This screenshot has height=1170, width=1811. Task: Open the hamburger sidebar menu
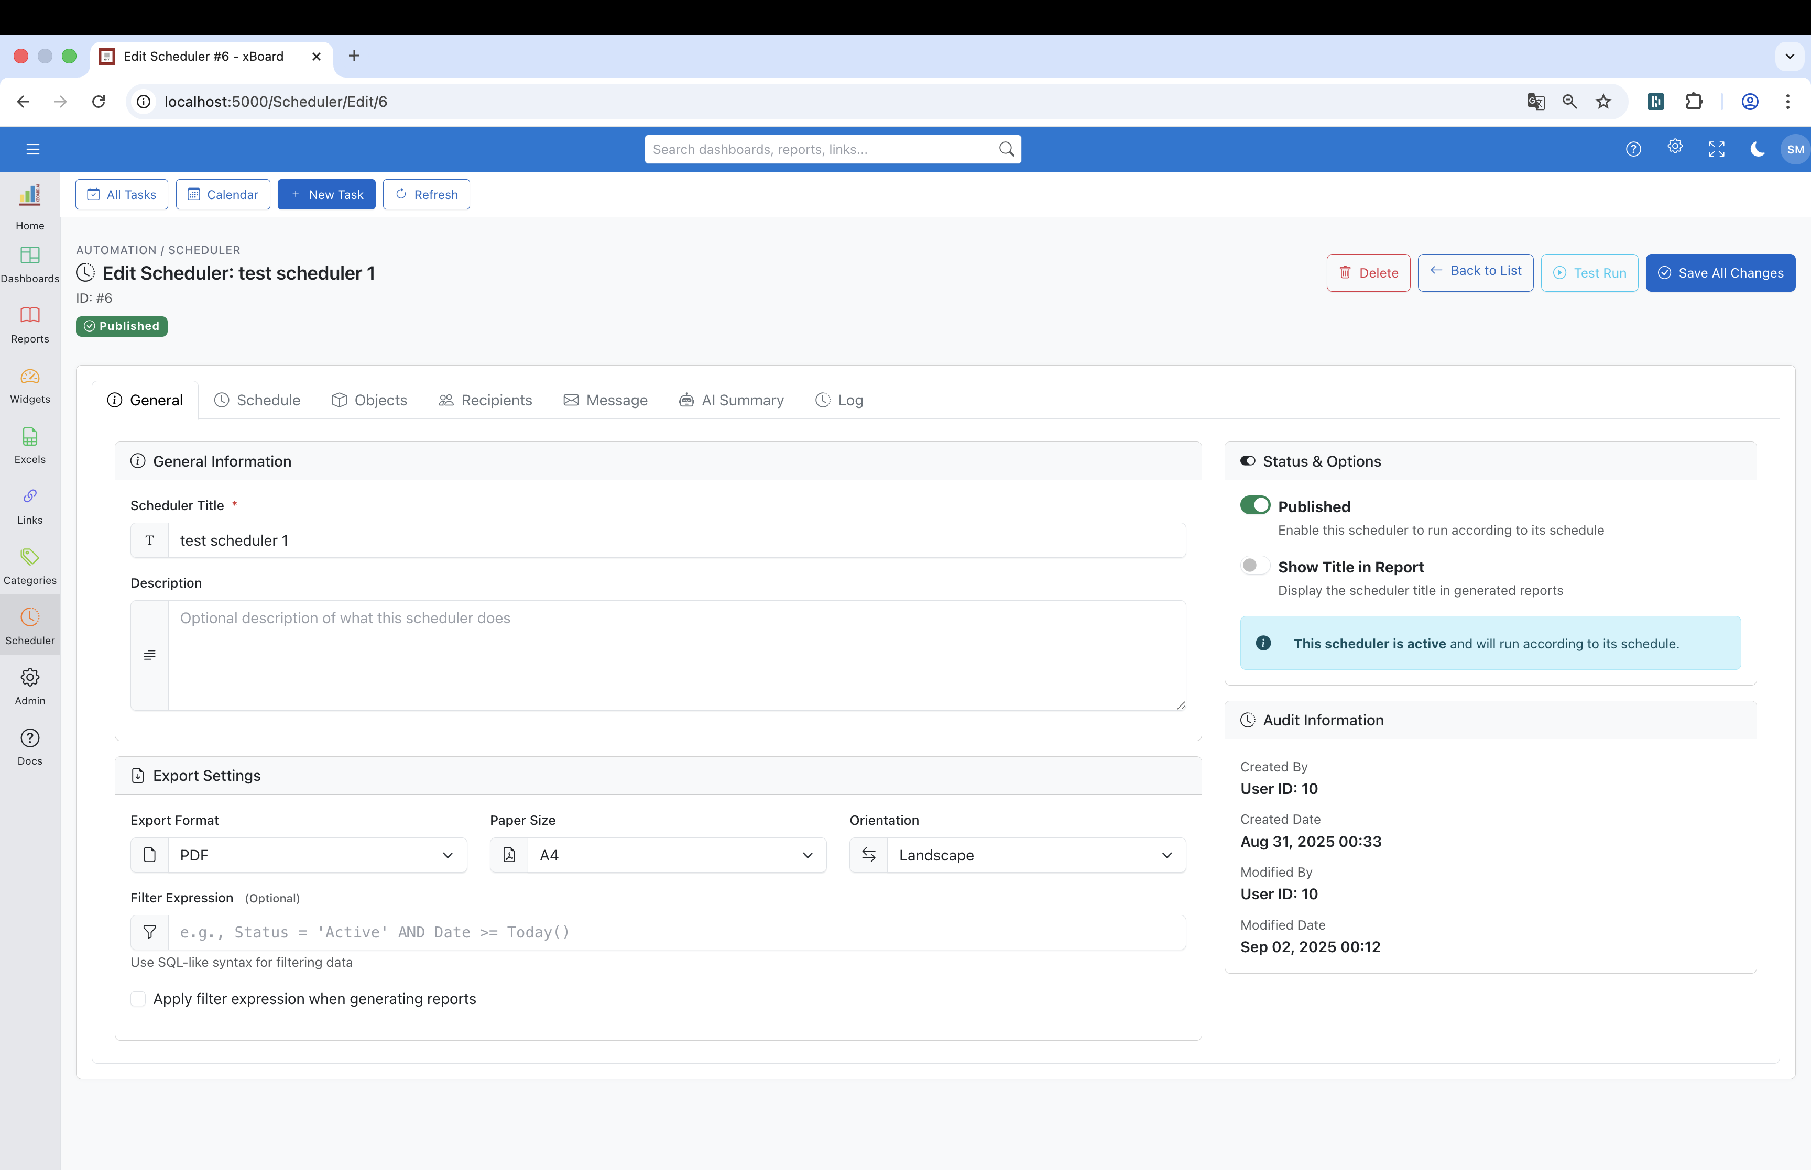pos(32,149)
